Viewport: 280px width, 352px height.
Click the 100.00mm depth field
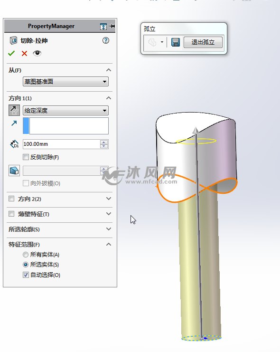[61, 144]
